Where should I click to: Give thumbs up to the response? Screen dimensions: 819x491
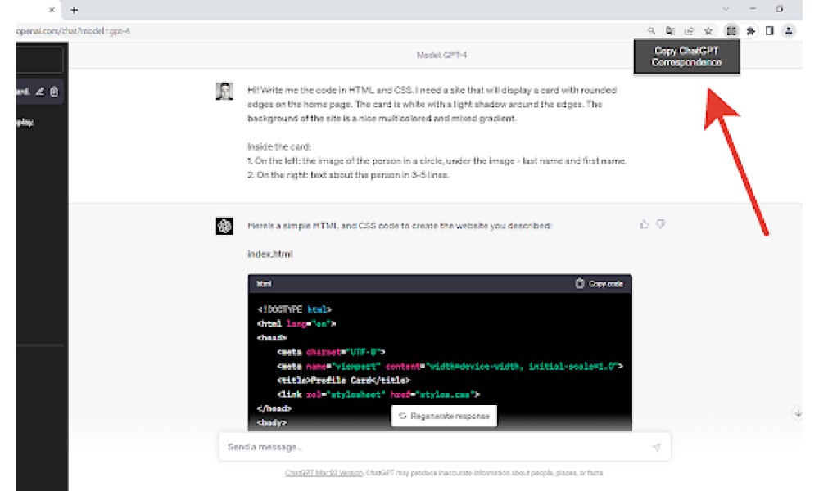click(x=644, y=224)
